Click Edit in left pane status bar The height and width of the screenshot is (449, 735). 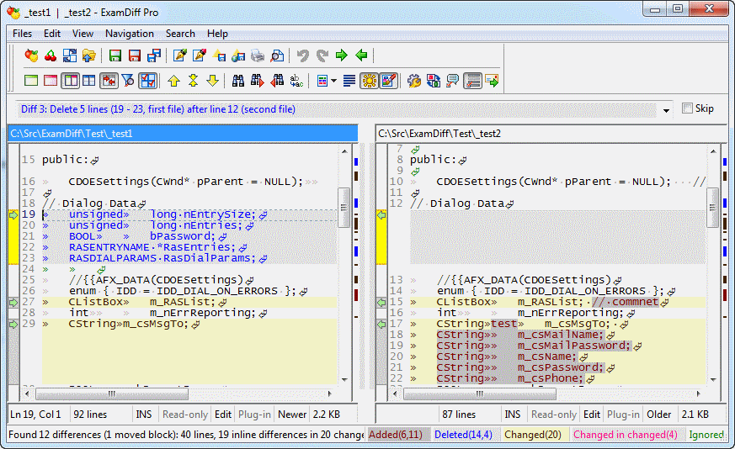coord(222,415)
